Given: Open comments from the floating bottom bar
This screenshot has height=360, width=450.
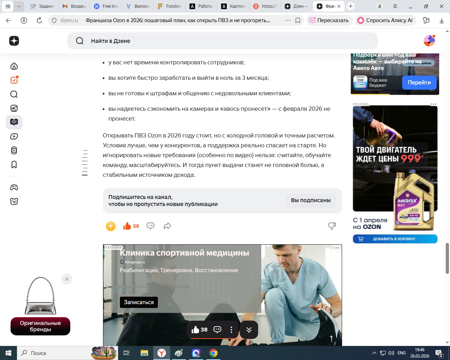Looking at the screenshot, I should click(217, 330).
